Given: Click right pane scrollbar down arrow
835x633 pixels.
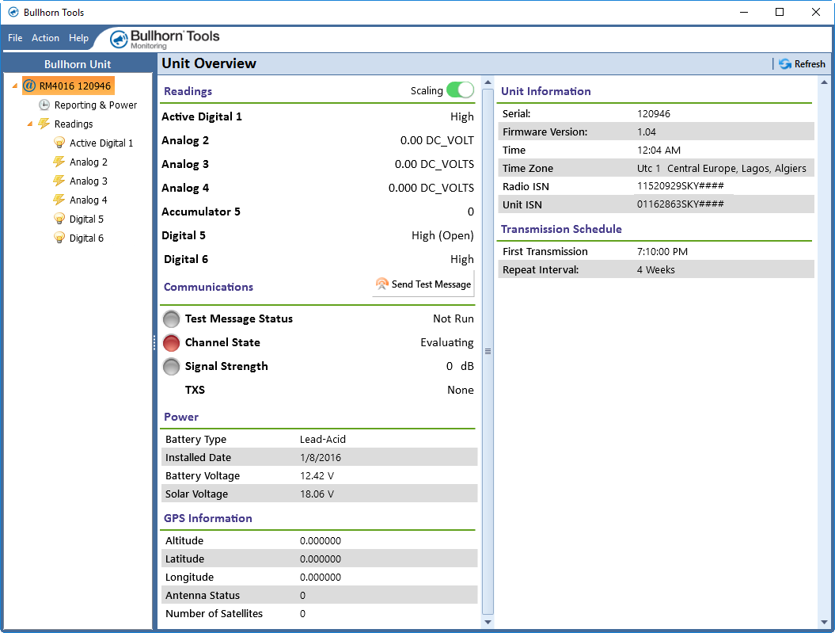Looking at the screenshot, I should pos(824,622).
